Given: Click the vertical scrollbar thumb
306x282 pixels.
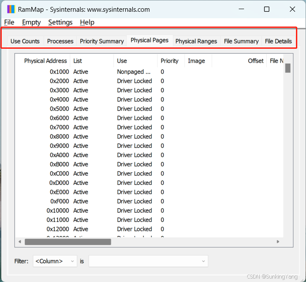Looking at the screenshot, I should [288, 68].
